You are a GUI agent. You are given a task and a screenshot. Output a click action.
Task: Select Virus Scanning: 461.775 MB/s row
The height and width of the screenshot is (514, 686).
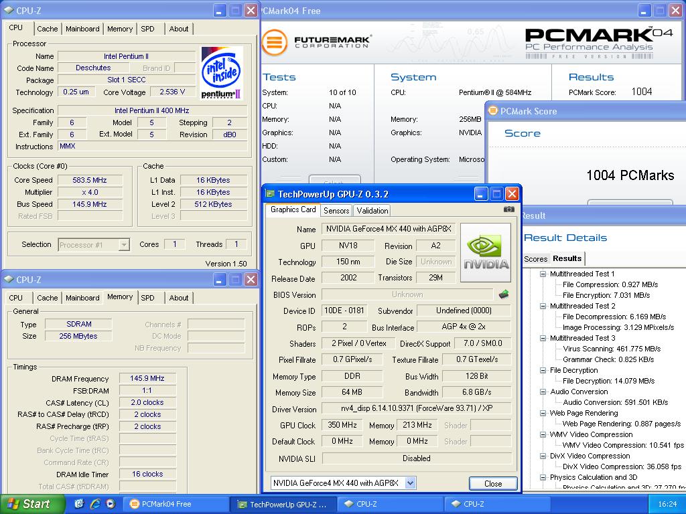coord(612,349)
